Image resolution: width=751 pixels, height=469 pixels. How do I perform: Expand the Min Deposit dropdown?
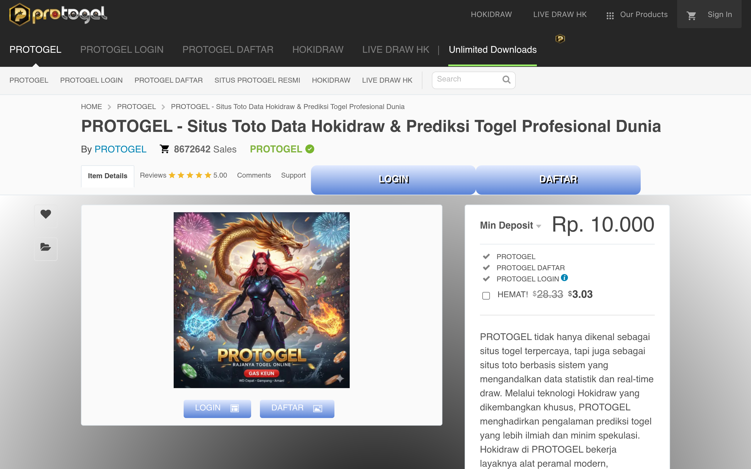pyautogui.click(x=510, y=225)
